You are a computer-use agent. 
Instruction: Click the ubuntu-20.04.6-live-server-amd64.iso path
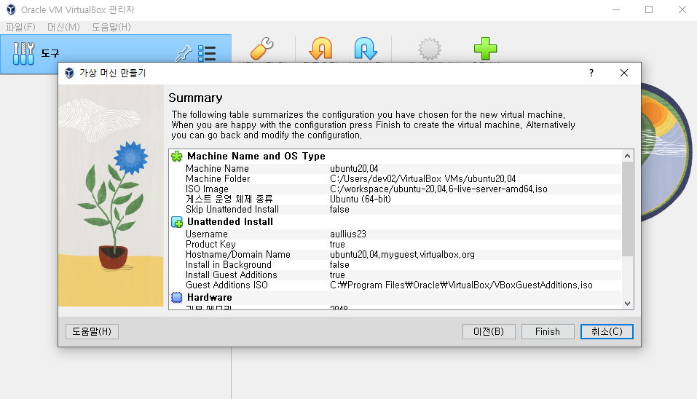[438, 189]
